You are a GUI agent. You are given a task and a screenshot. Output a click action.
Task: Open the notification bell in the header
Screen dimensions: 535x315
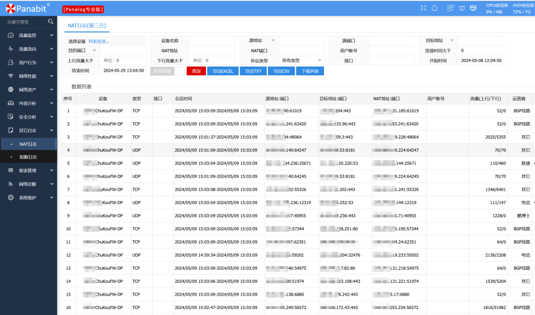(x=435, y=8)
